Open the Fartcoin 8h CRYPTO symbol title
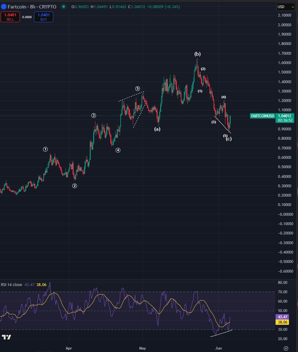 32,7
